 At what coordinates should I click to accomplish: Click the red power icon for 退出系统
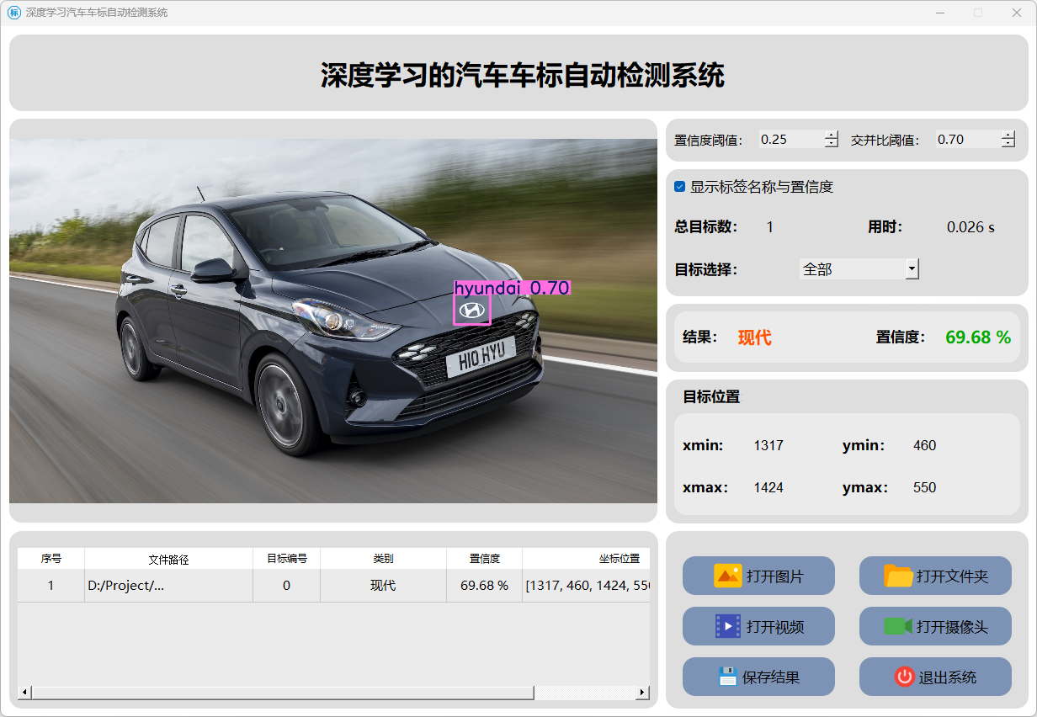904,677
